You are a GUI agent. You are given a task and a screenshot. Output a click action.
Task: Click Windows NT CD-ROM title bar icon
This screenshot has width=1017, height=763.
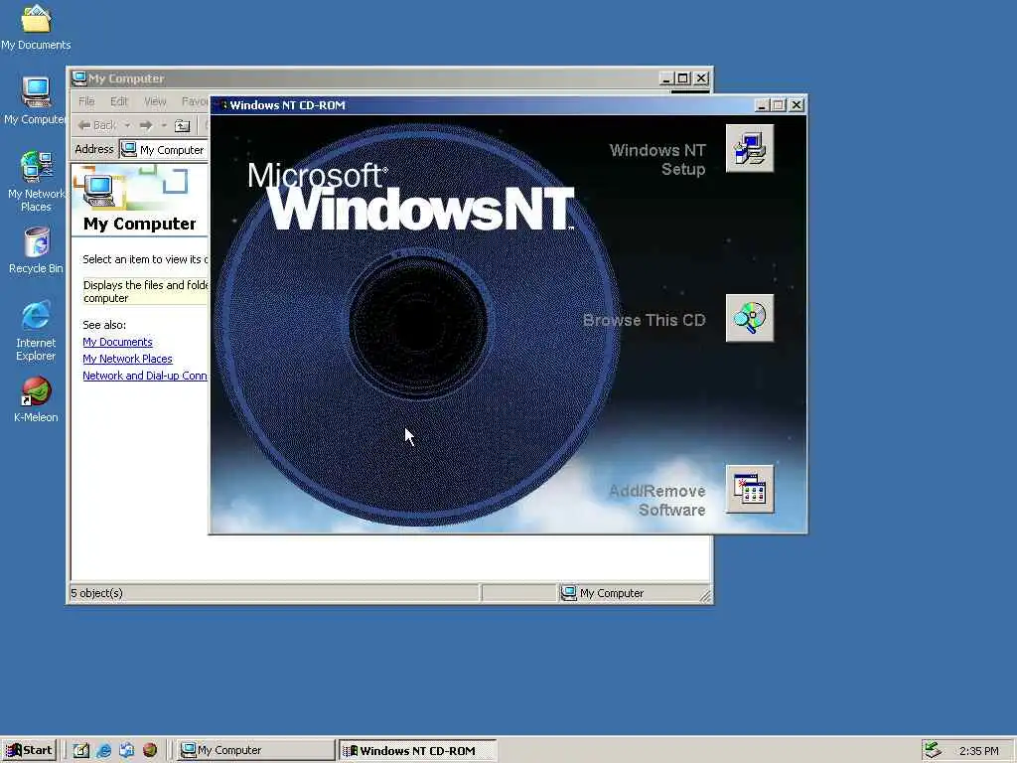pos(221,105)
